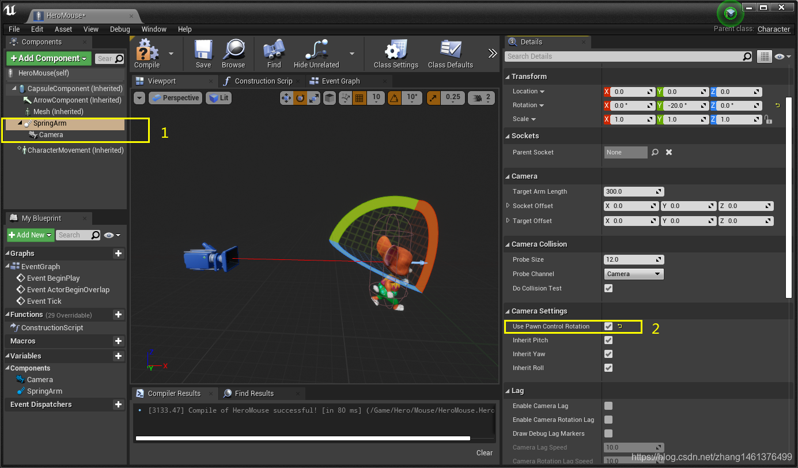Toggle Do Collision Test checkbox
Viewport: 798px width, 468px height.
(608, 288)
